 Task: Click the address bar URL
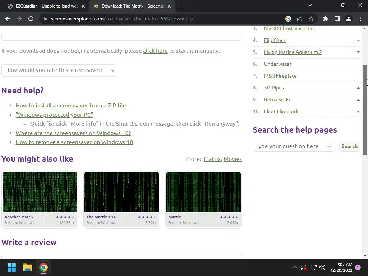pos(121,19)
